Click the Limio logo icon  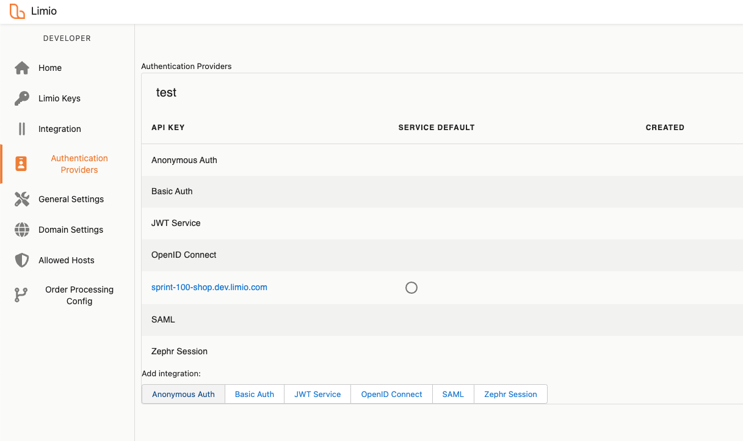pyautogui.click(x=17, y=11)
